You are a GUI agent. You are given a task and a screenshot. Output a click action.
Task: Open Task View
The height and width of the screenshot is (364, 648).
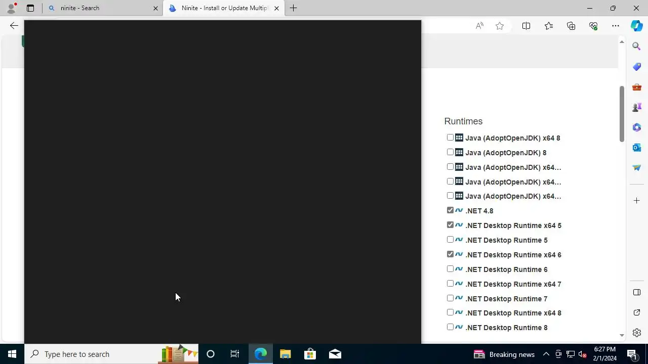235,354
